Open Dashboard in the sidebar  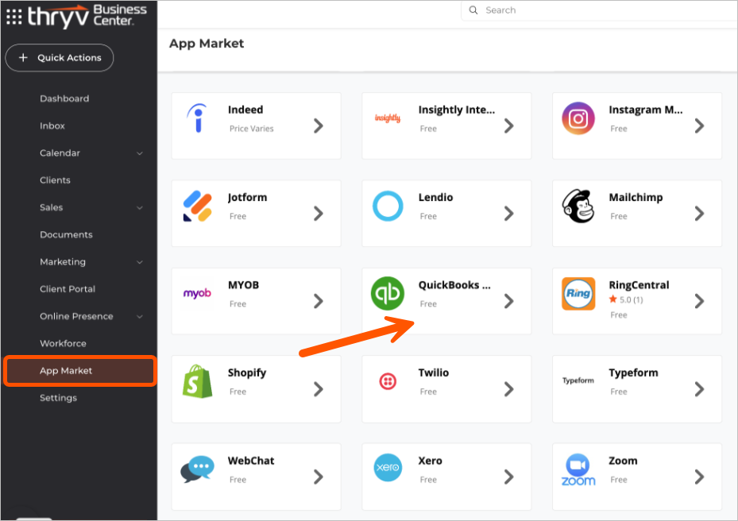(x=64, y=98)
